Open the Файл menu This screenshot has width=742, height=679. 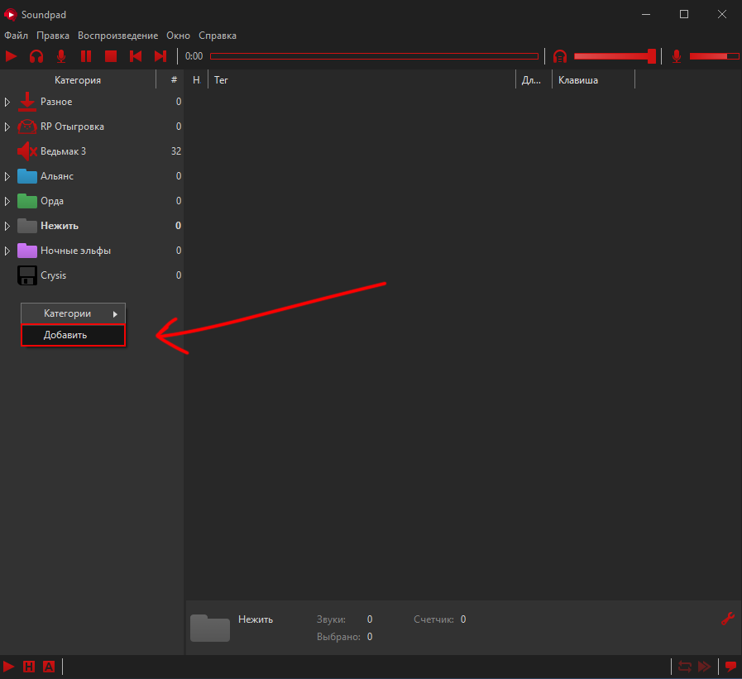[16, 36]
